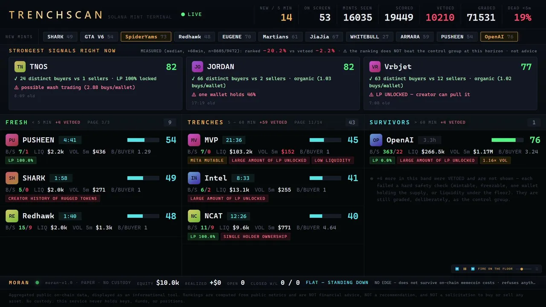This screenshot has width=546, height=307.
Task: Click the MVP age timer 21:36
Action: pyautogui.click(x=234, y=140)
